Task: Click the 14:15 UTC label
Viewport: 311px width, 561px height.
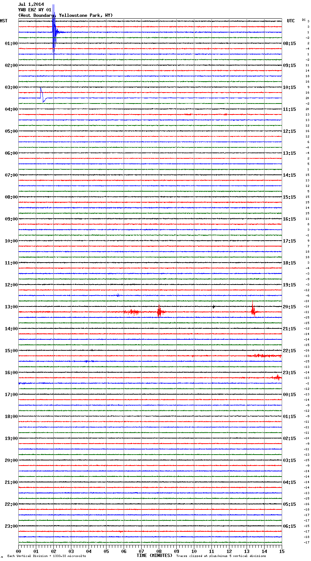Action: (289, 175)
